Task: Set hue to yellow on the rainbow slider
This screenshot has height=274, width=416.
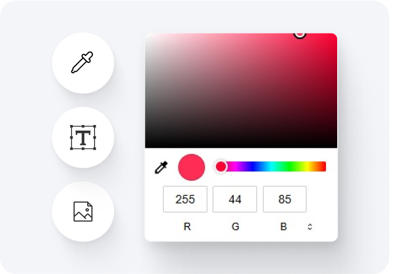Action: coord(308,166)
